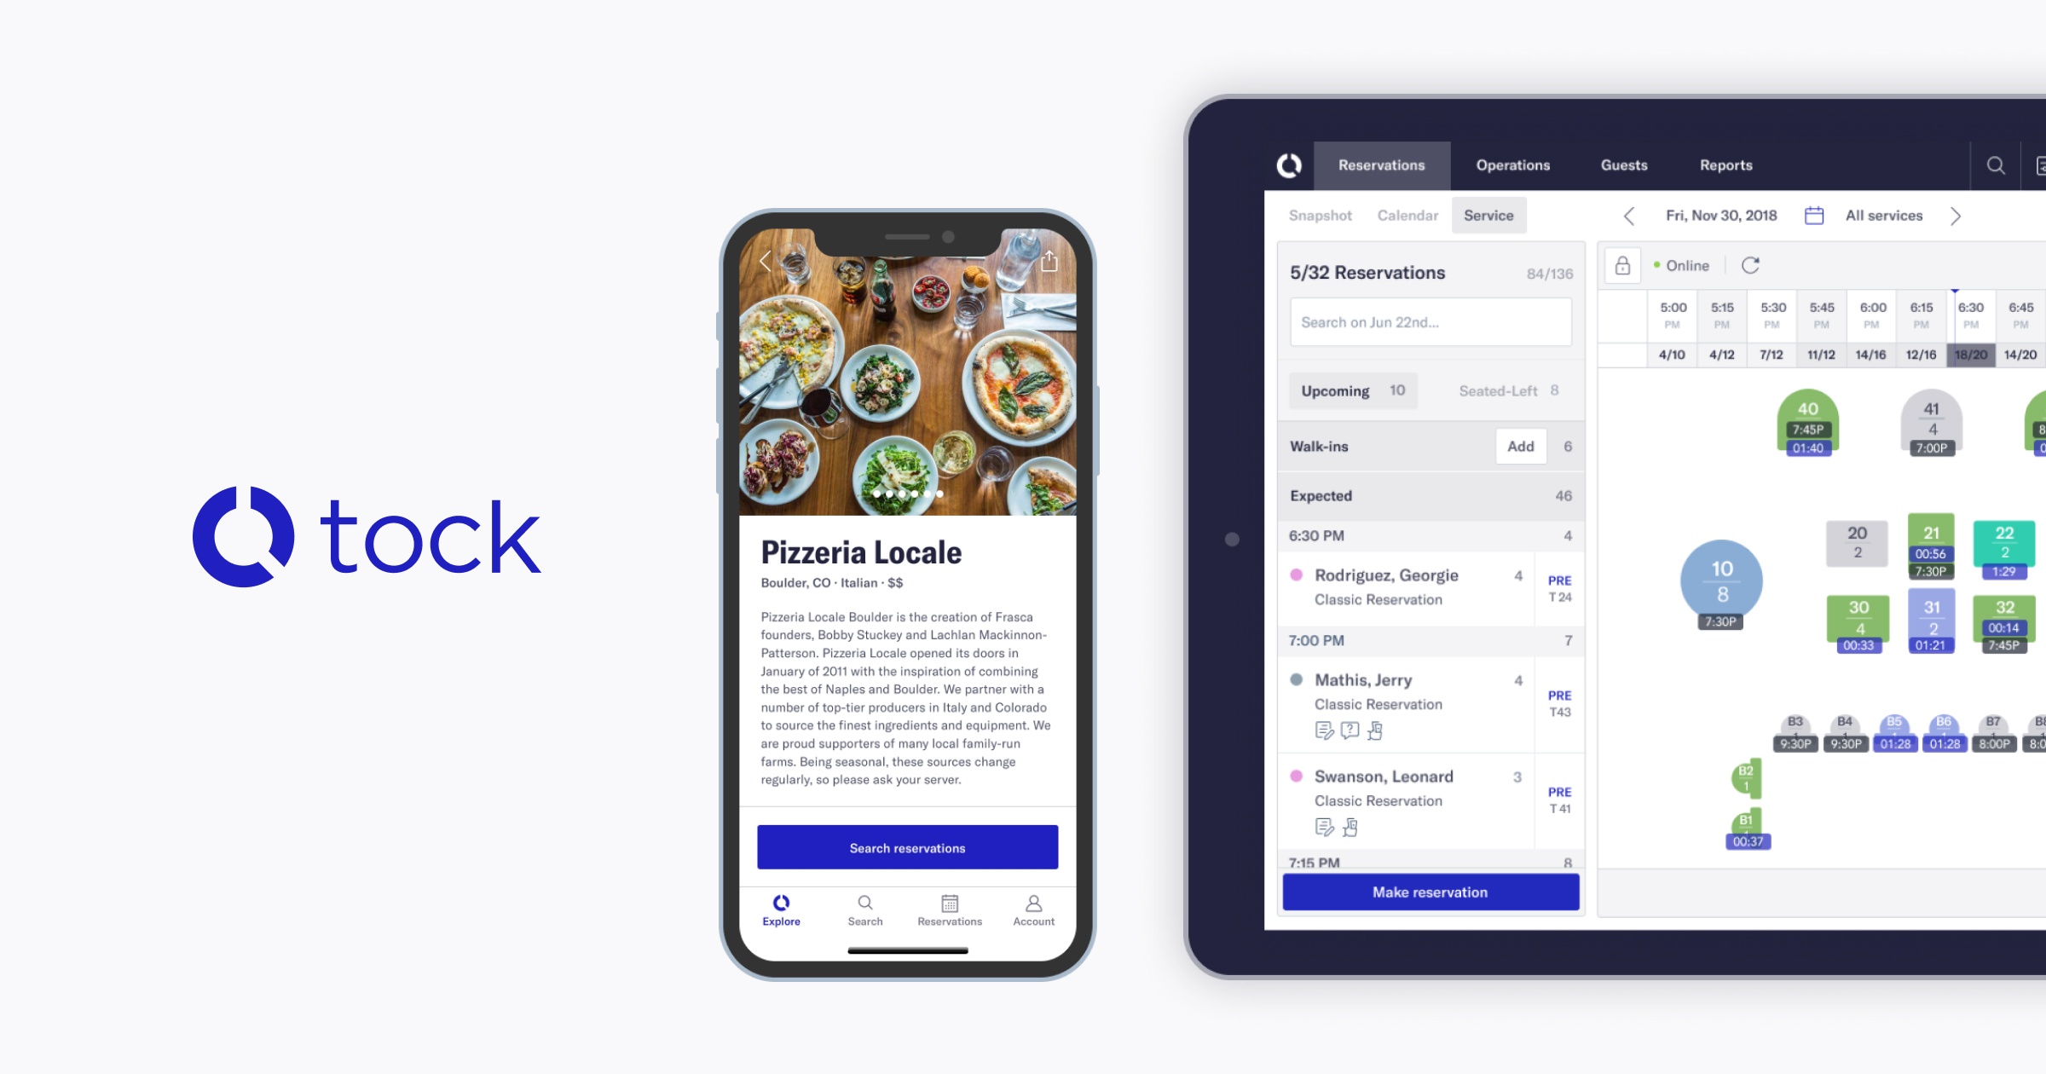Click the Snapshot tab on tablet

pyautogui.click(x=1321, y=215)
